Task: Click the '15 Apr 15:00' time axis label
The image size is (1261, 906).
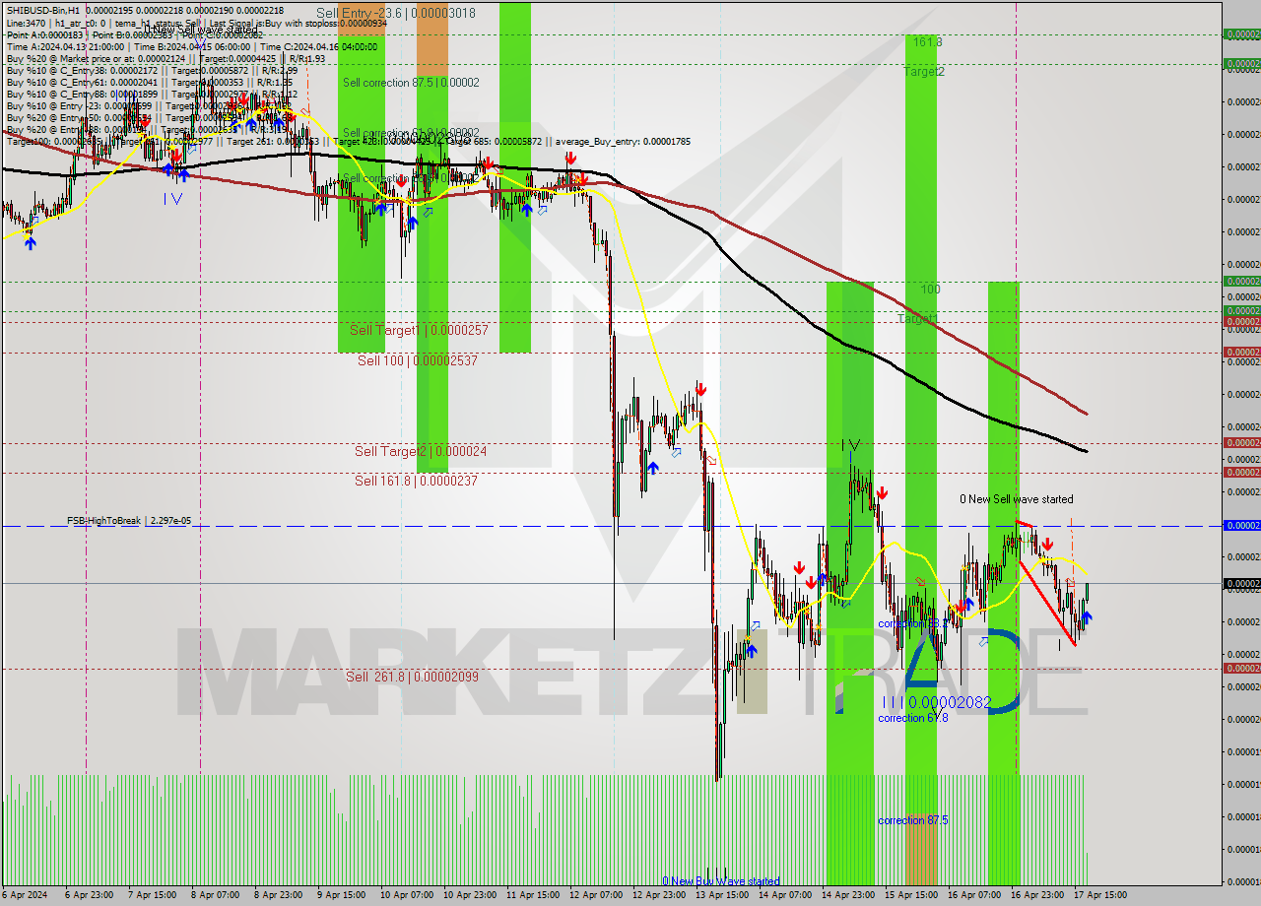Action: click(910, 895)
